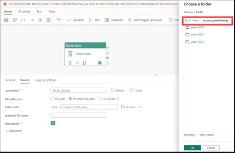Select the Source settings tab

click(25, 80)
